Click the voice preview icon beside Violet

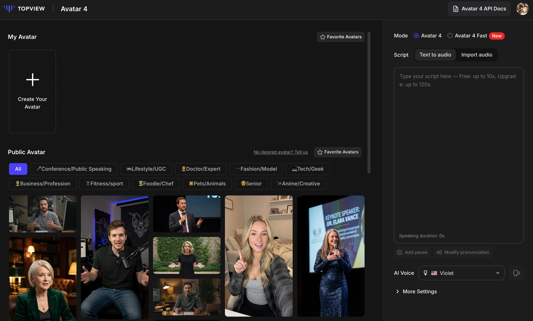(516, 273)
